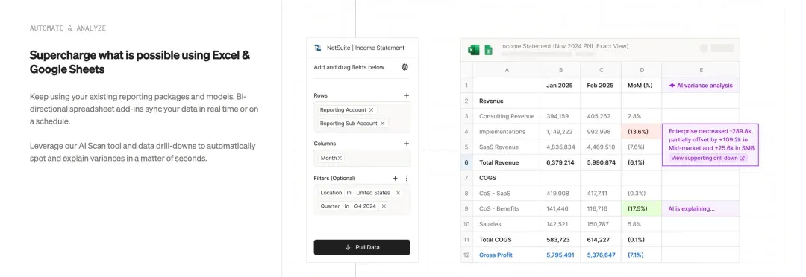Viewport: 806px width, 277px height.
Task: Click the NetSuite logo icon
Action: [x=318, y=48]
